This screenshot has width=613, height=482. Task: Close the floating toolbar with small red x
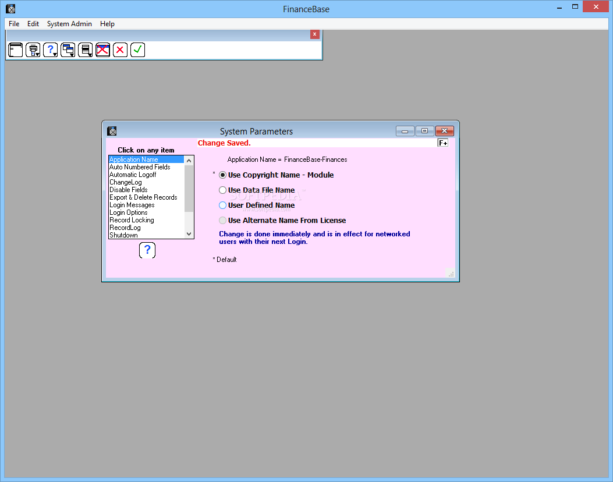pos(315,34)
